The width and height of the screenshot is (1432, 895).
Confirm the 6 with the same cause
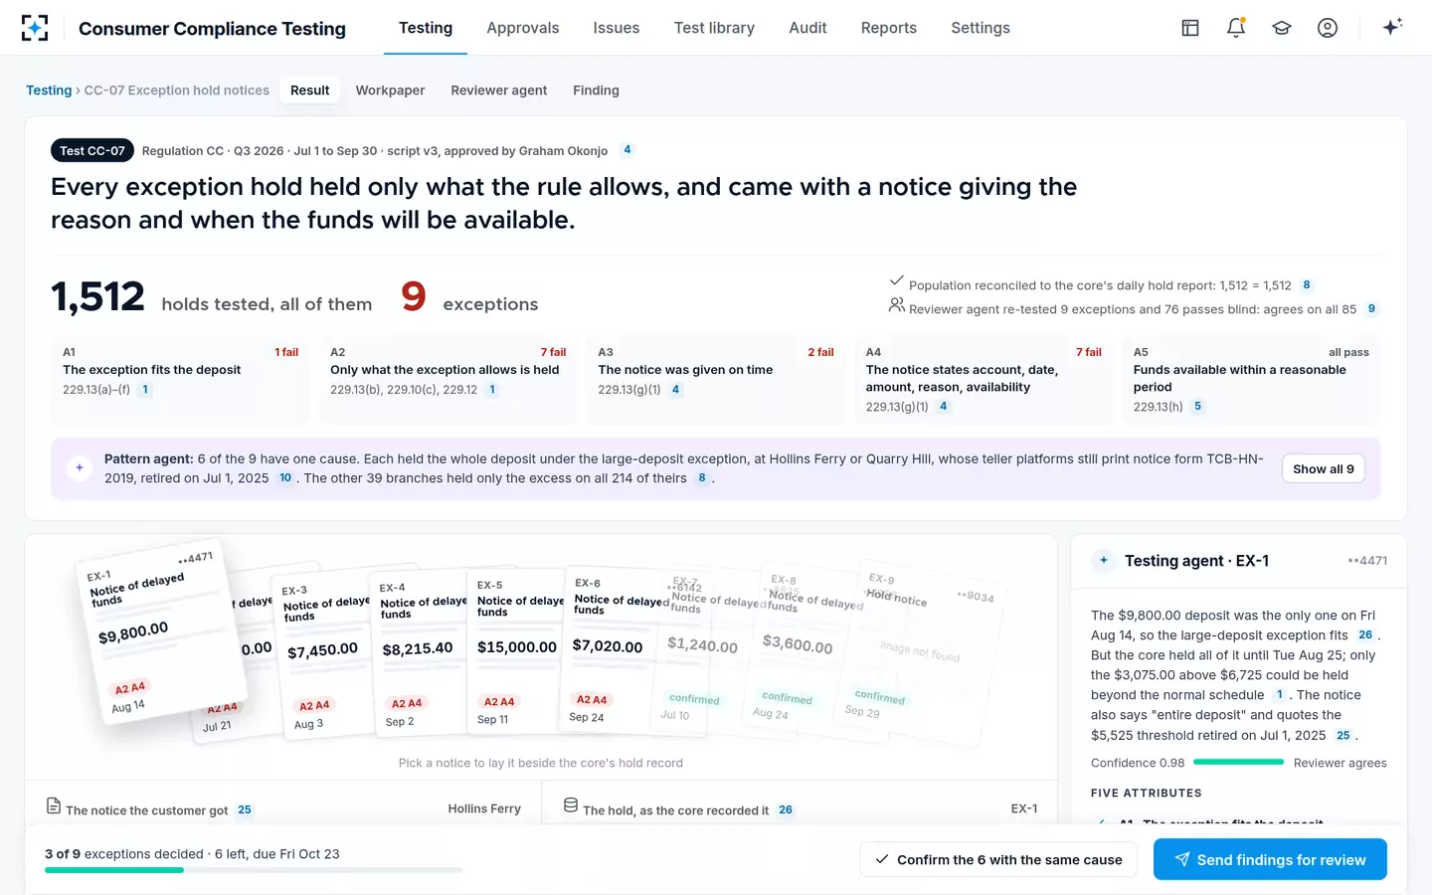pyautogui.click(x=998, y=860)
